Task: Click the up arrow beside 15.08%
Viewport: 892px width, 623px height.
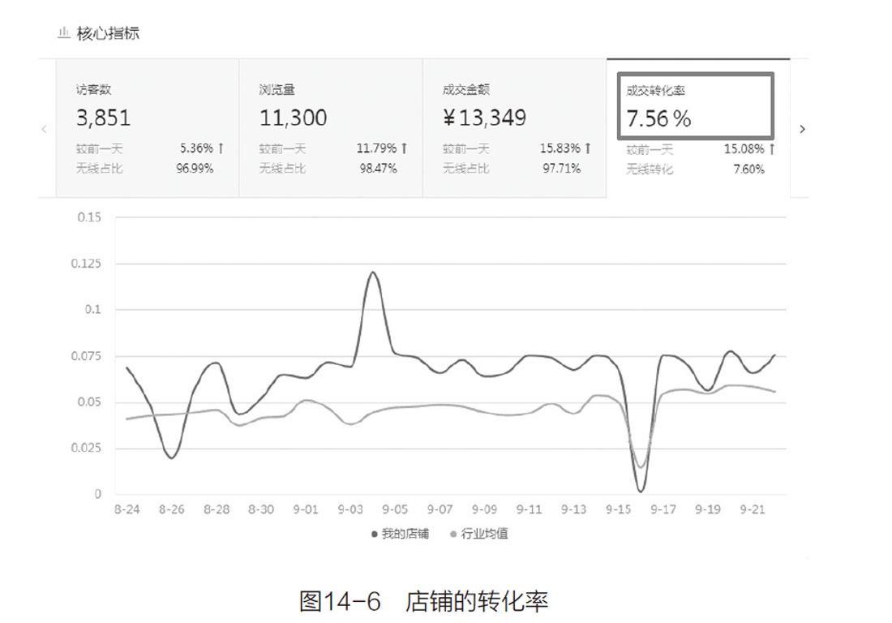Action: pos(771,149)
